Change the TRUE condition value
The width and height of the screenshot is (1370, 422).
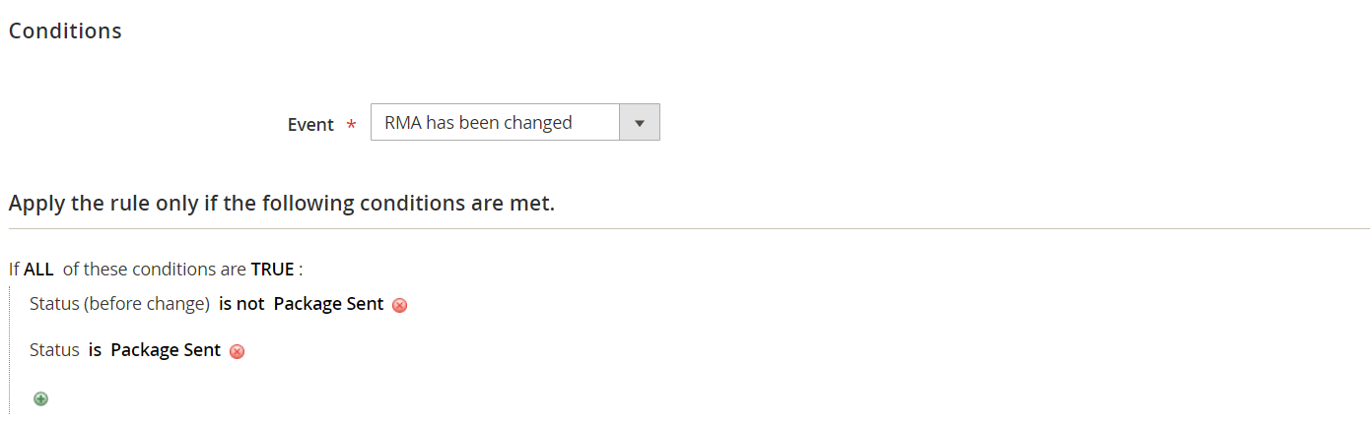272,269
